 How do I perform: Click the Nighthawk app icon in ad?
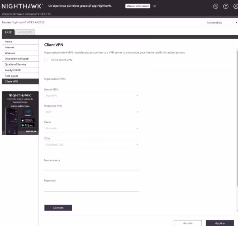[28, 113]
